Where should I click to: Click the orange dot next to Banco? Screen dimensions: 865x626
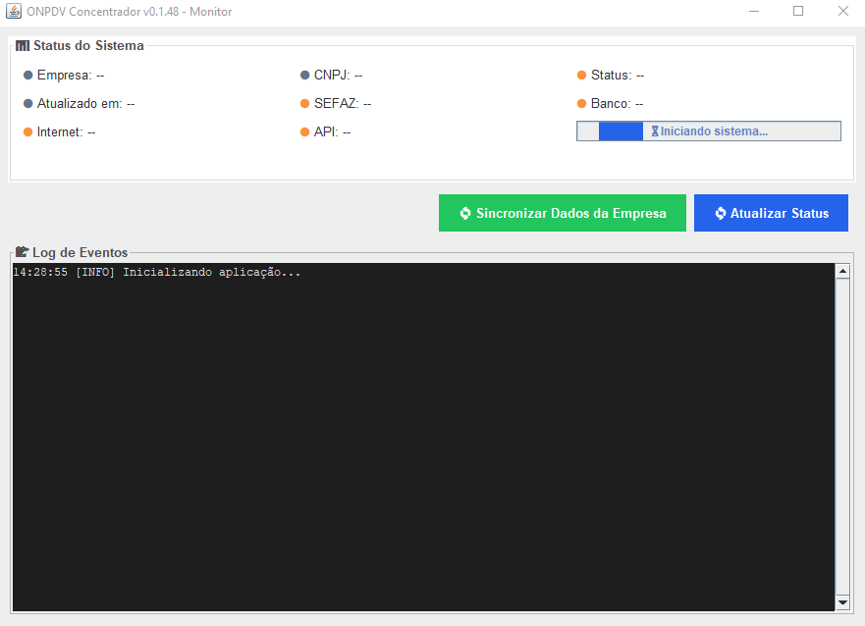click(582, 104)
